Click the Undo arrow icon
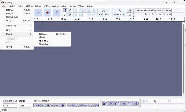This screenshot has height=112, width=186. click(89, 15)
